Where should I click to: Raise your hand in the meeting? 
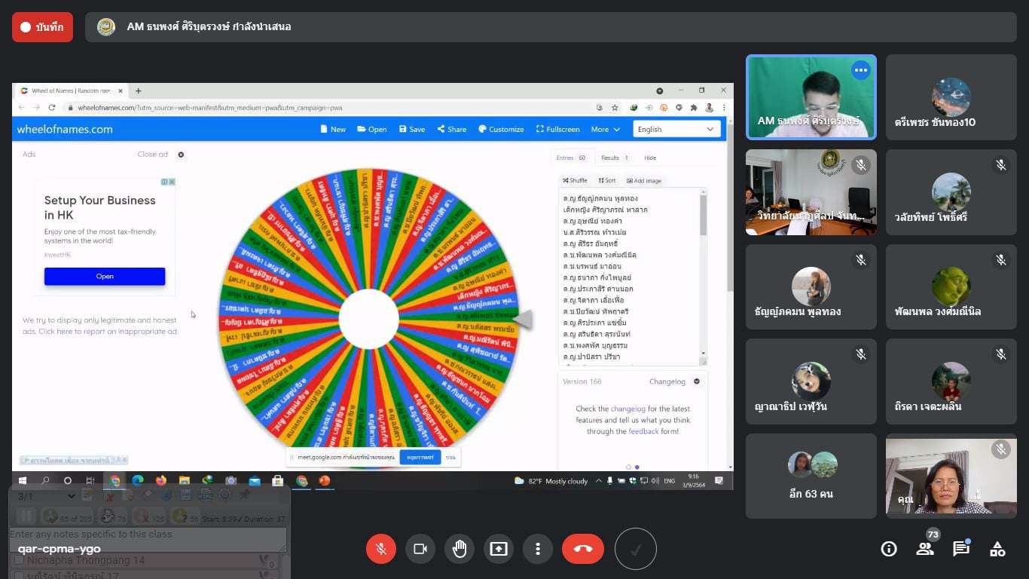460,549
